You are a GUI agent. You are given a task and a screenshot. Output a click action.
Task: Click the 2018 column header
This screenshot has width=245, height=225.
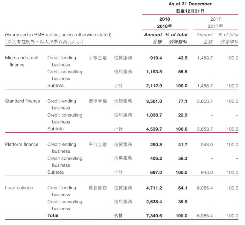(165, 19)
